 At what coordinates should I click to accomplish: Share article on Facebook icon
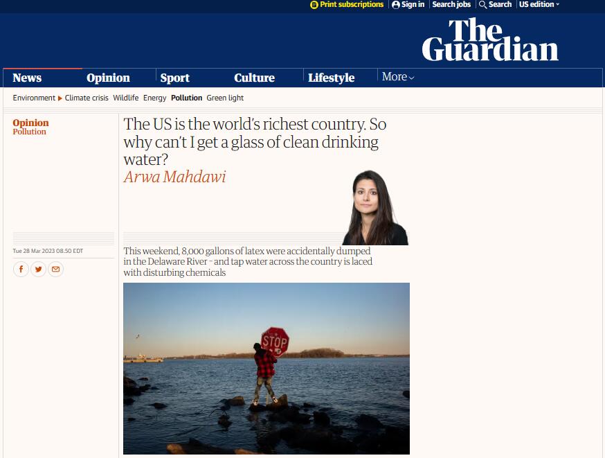(x=21, y=269)
